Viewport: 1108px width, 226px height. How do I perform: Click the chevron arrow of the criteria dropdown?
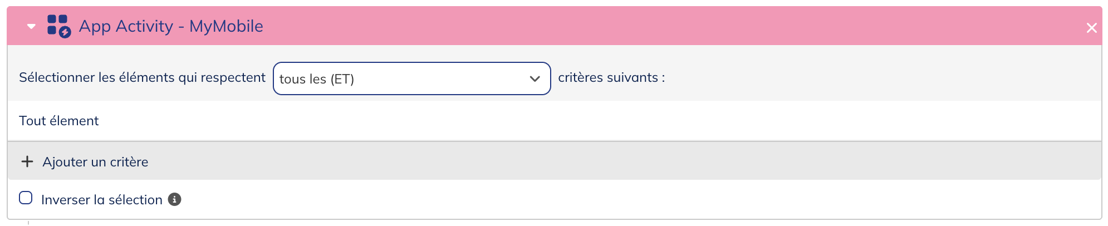[x=535, y=78]
